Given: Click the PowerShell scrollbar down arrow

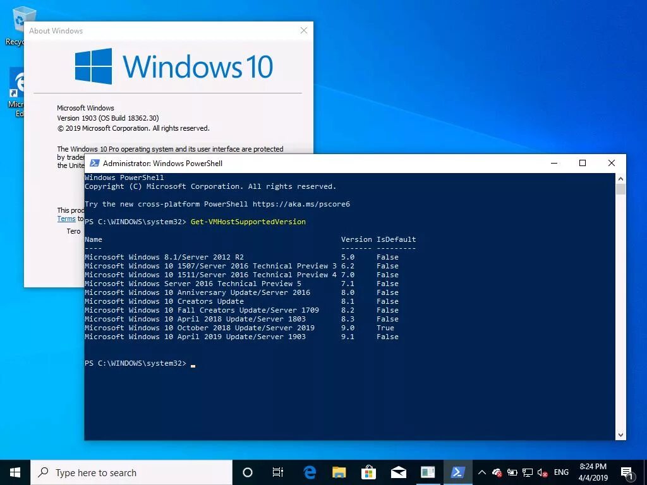Looking at the screenshot, I should [x=620, y=434].
